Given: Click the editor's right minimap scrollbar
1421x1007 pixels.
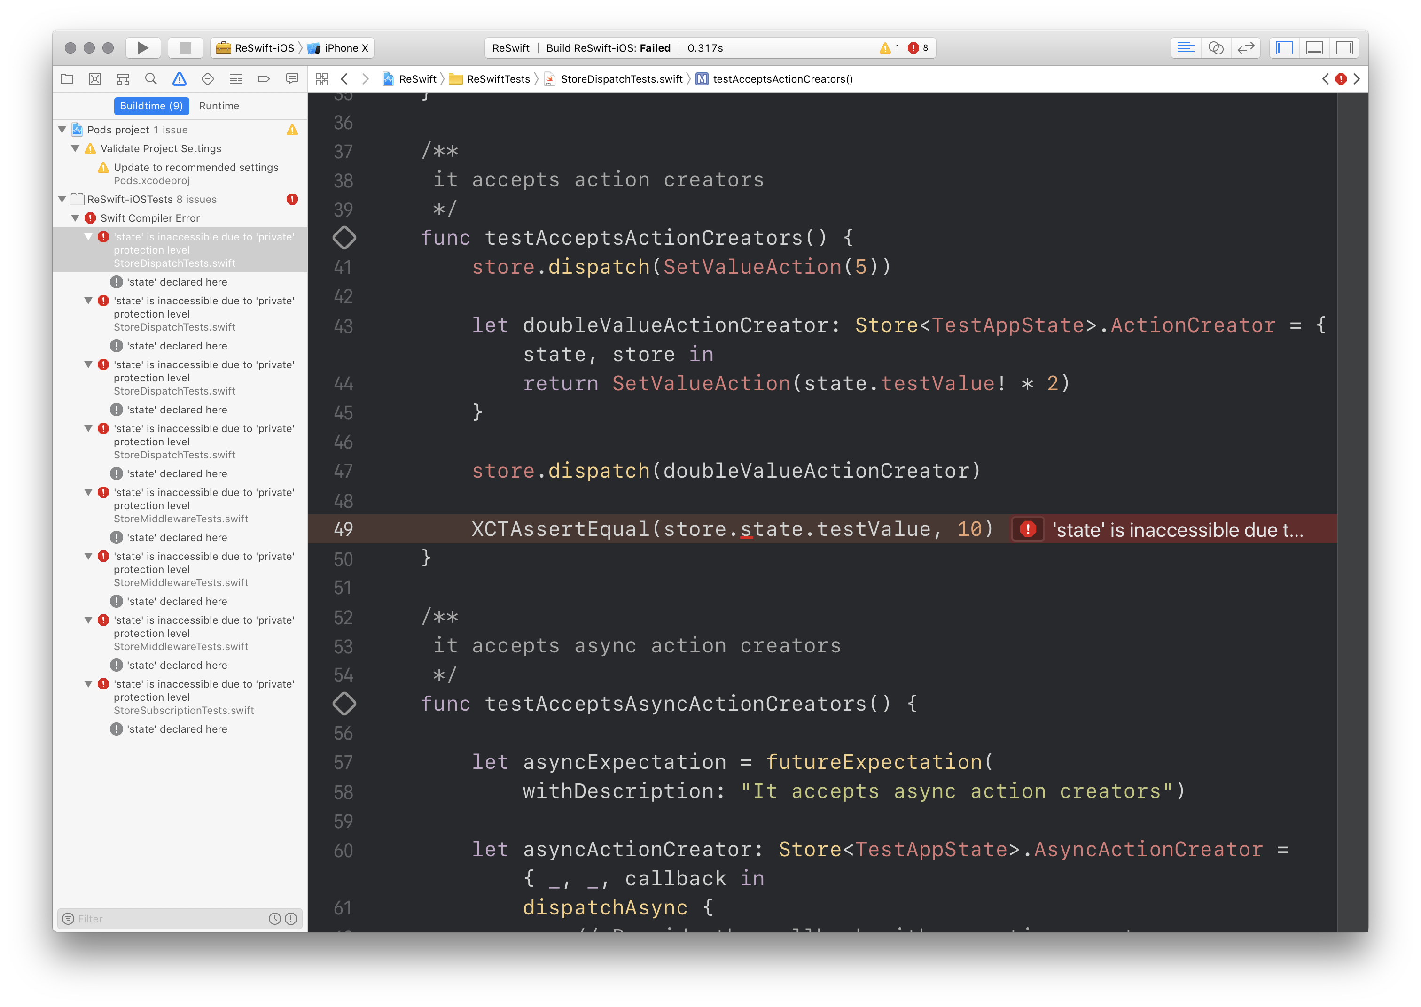Looking at the screenshot, I should 1352,511.
